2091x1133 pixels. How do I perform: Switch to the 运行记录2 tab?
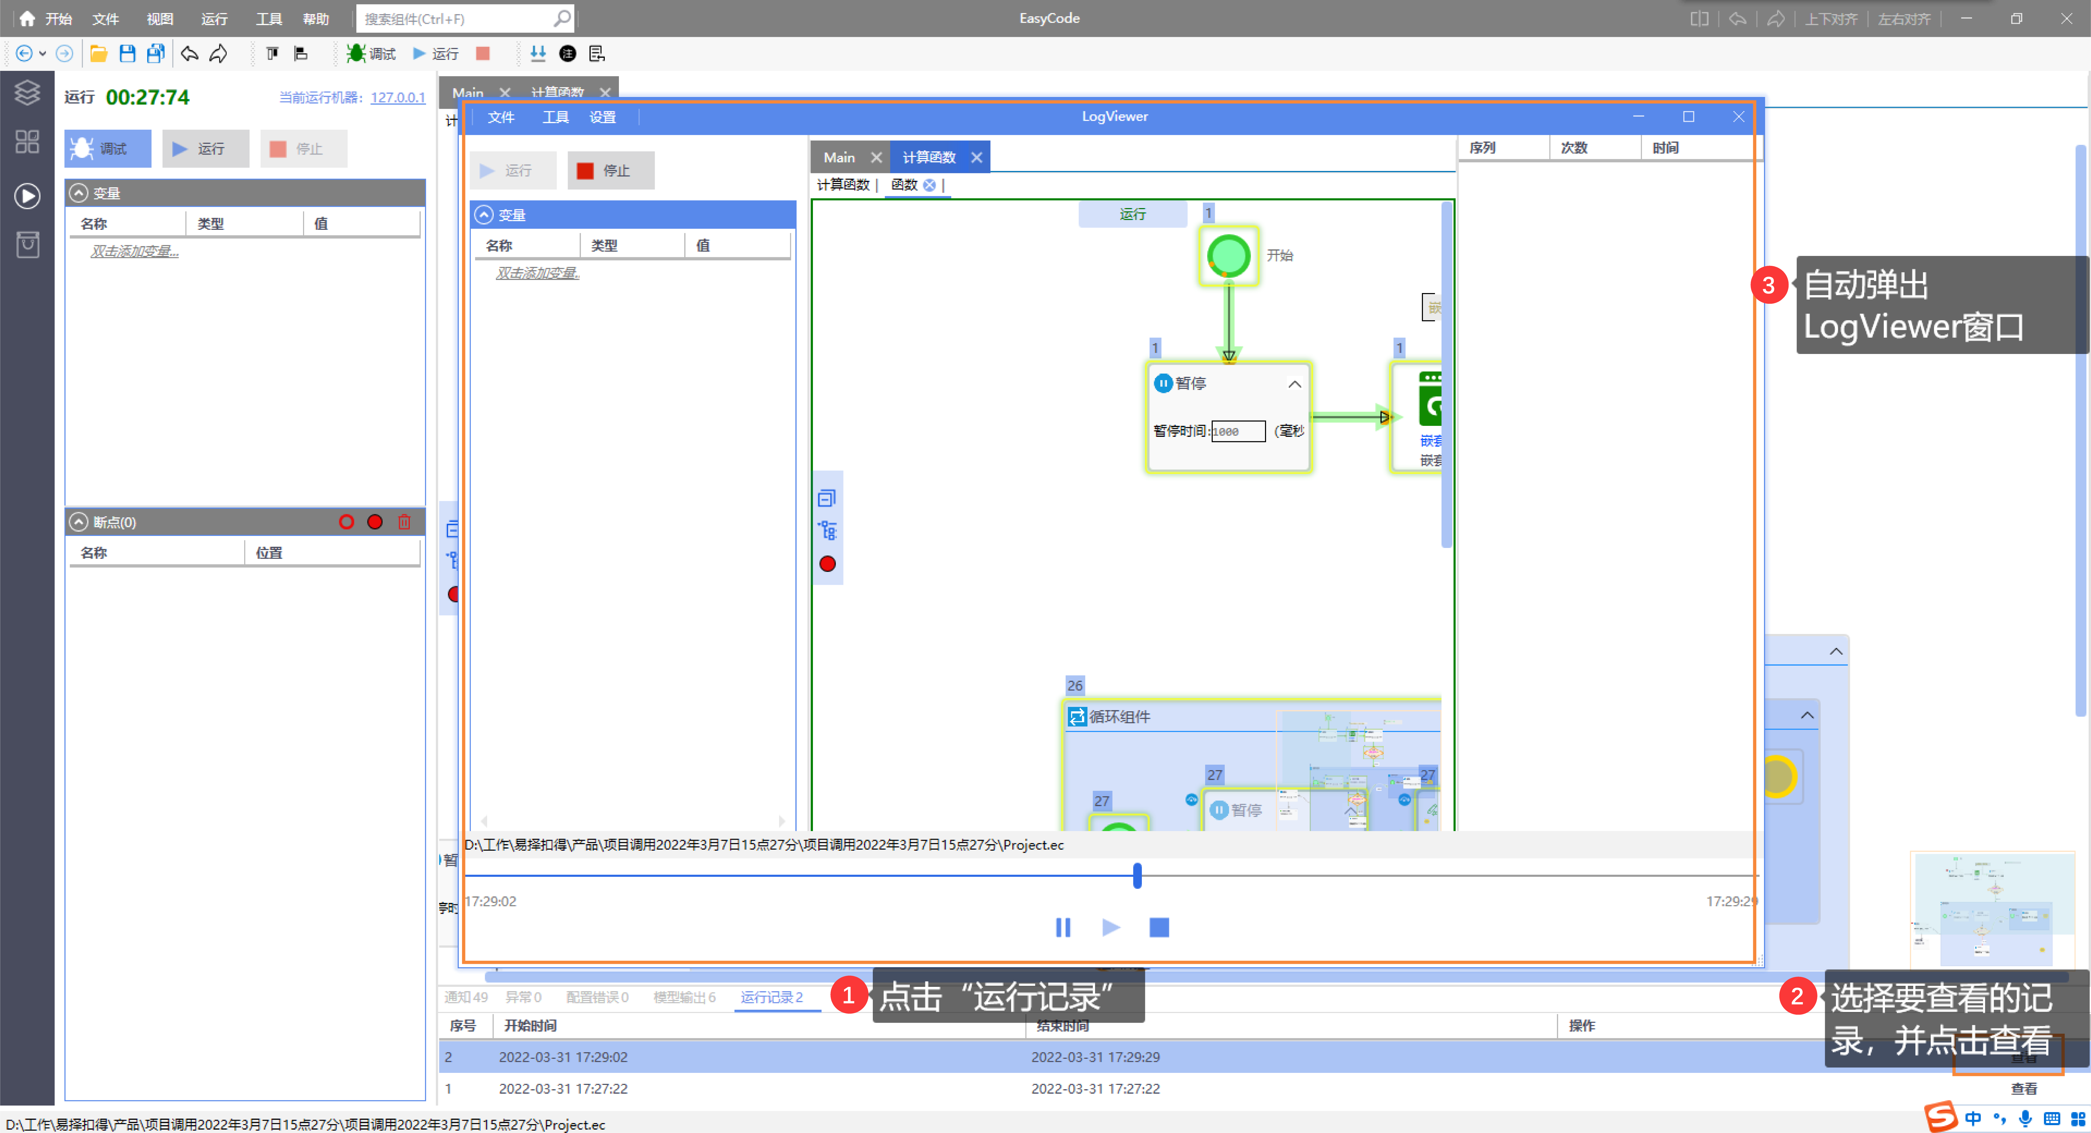(x=772, y=998)
